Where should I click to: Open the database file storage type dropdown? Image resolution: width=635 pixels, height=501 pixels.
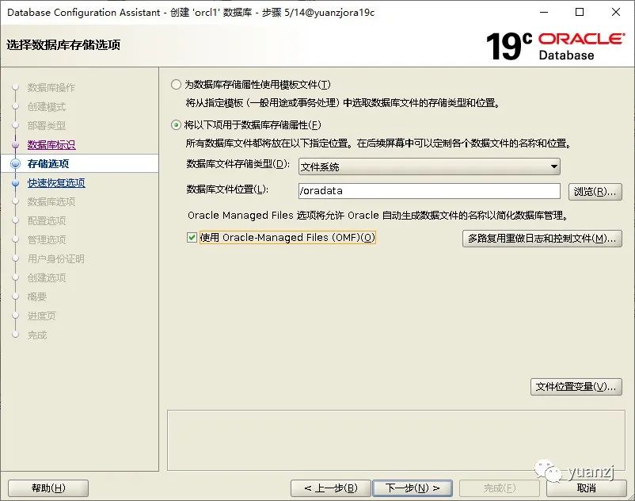[x=429, y=166]
